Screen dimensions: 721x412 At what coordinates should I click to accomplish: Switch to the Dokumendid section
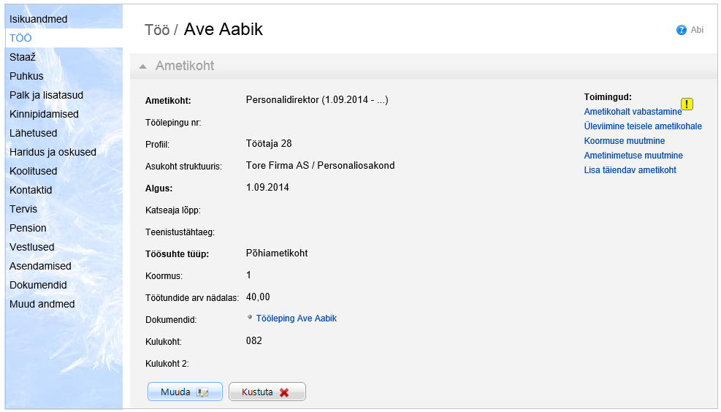[38, 285]
